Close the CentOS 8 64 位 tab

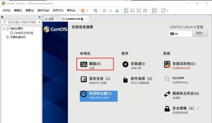tap(86, 19)
